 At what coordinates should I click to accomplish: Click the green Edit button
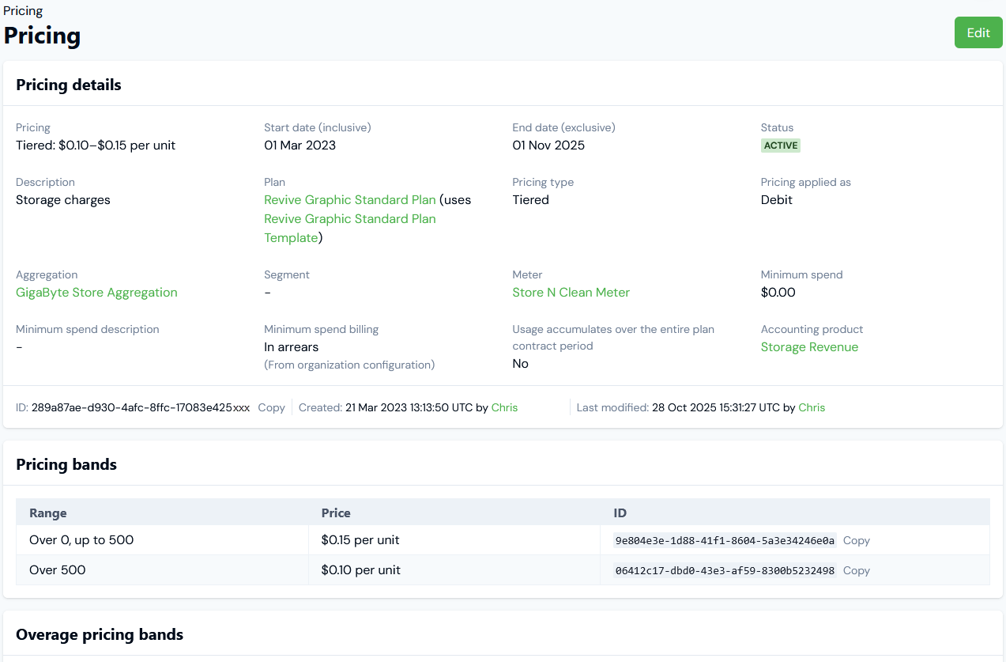click(978, 33)
